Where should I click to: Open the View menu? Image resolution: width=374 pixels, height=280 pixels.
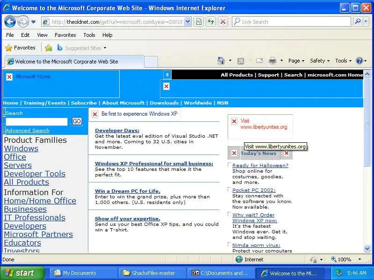[42, 35]
